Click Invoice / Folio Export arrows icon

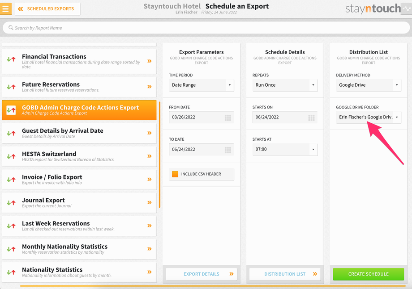(11, 180)
